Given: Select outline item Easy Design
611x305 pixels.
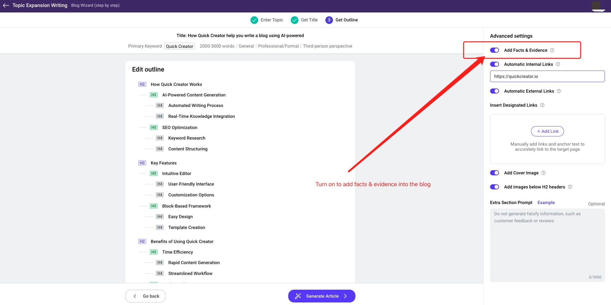Looking at the screenshot, I should point(180,217).
